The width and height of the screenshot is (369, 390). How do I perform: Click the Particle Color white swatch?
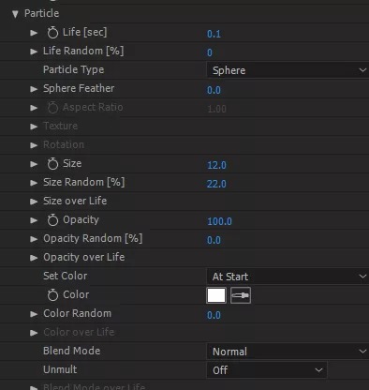216,295
